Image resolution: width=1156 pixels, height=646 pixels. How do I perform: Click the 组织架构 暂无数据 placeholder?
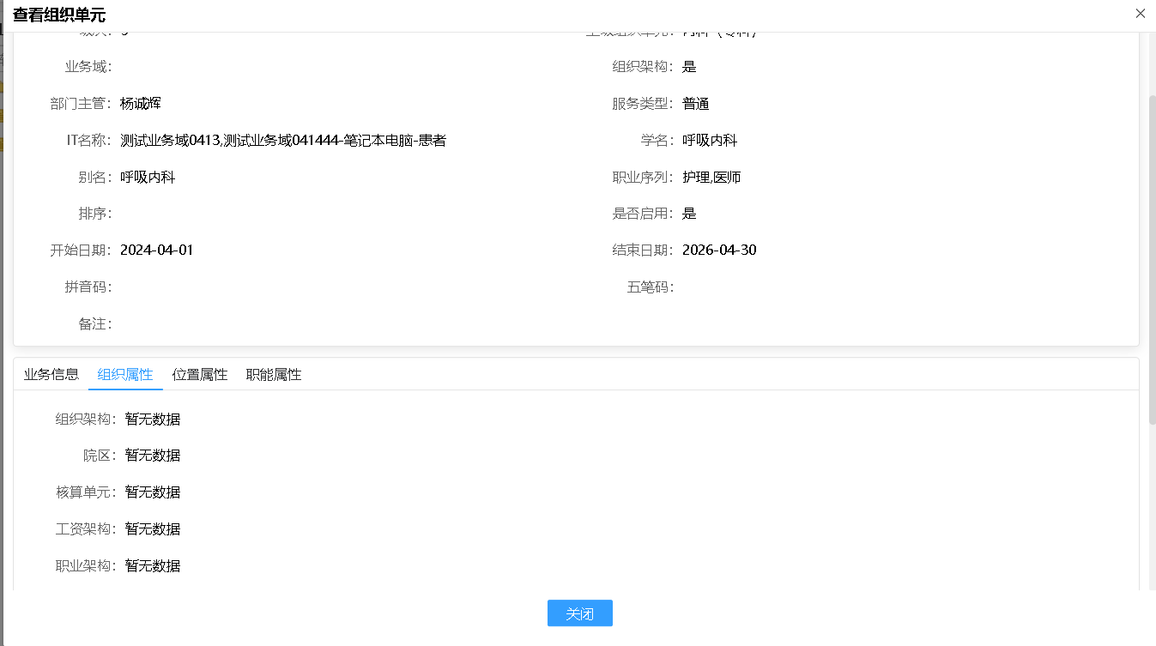click(x=152, y=419)
